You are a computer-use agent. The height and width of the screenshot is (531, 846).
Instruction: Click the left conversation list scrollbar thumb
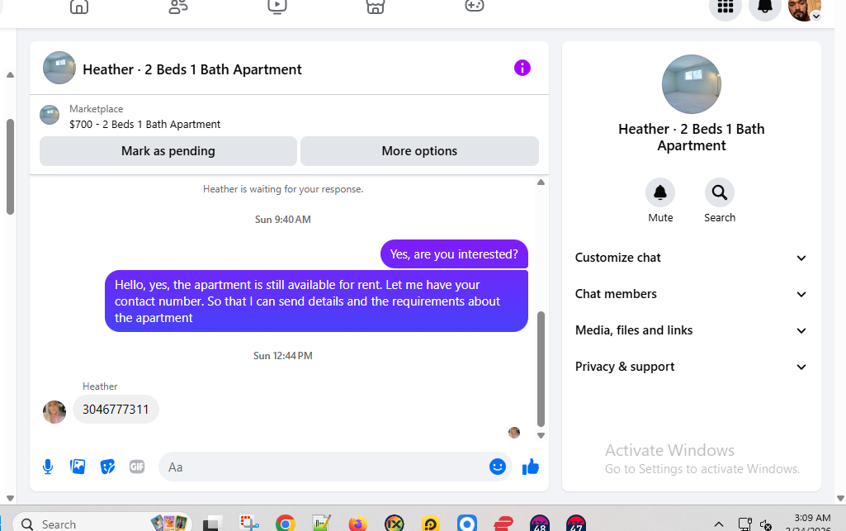10,167
